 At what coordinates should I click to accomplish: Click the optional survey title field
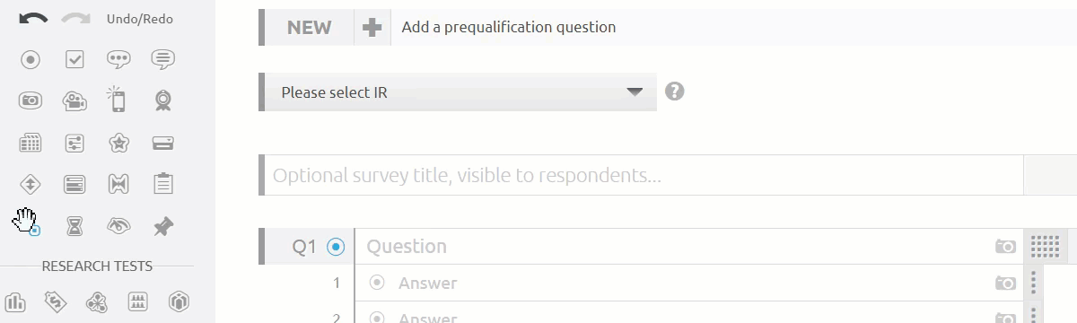coord(643,175)
